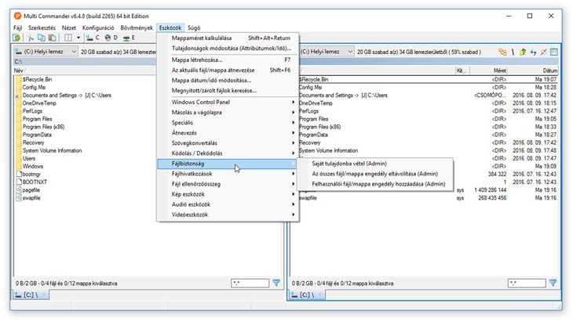Switch to drive D via toolbar button

[x=111, y=38]
